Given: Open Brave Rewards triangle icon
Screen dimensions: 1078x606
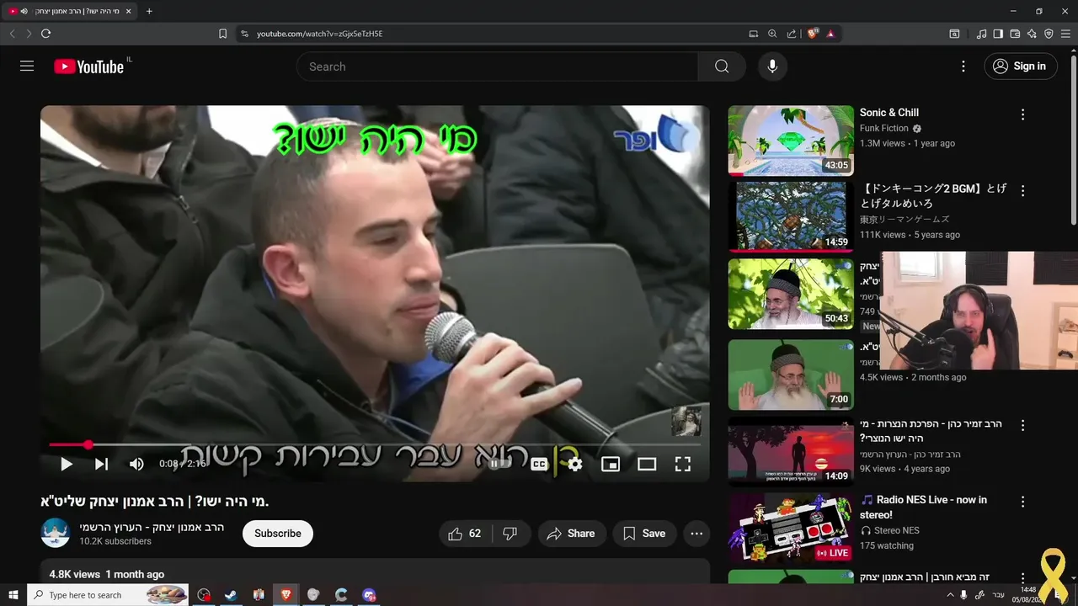Looking at the screenshot, I should 830,34.
